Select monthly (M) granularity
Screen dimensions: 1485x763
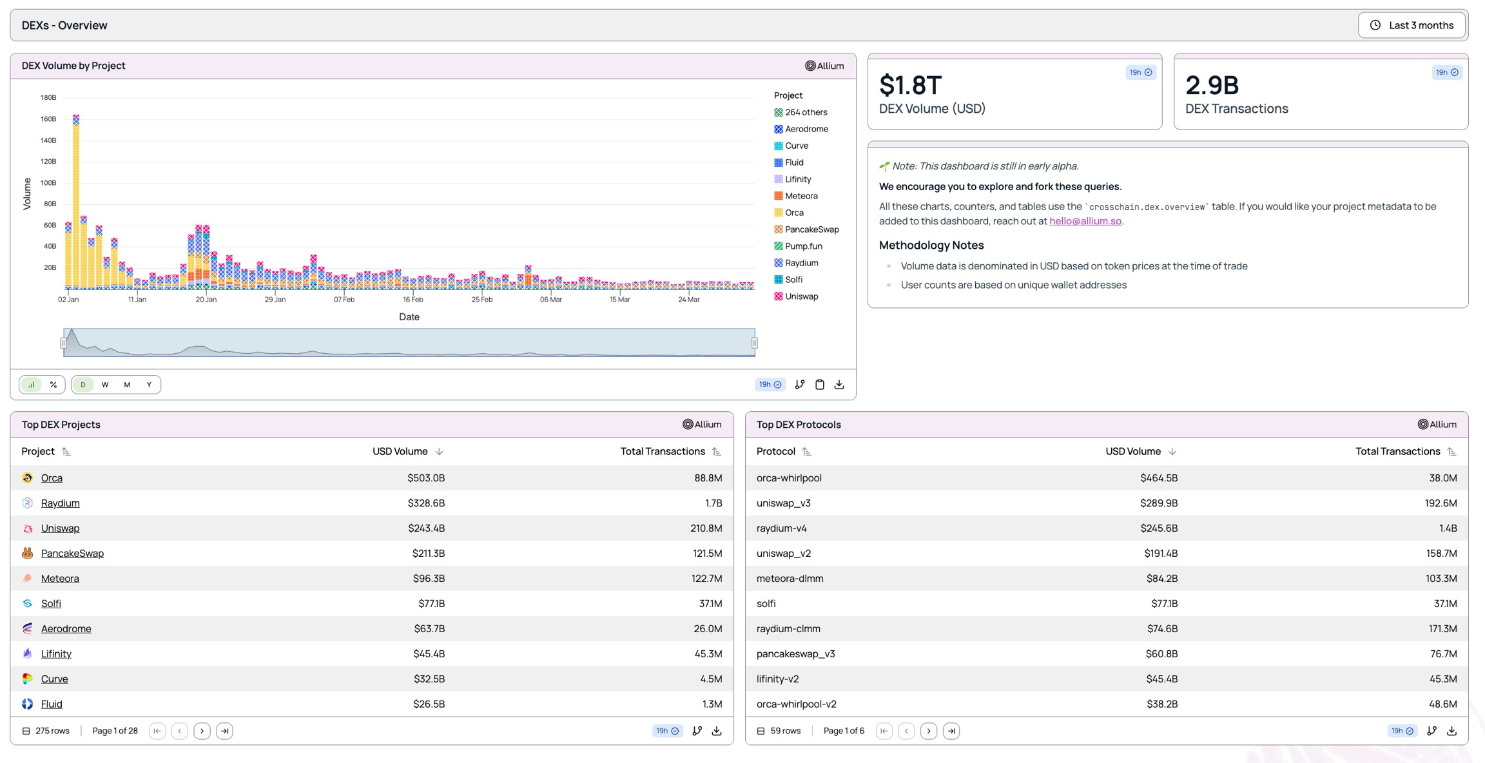127,385
